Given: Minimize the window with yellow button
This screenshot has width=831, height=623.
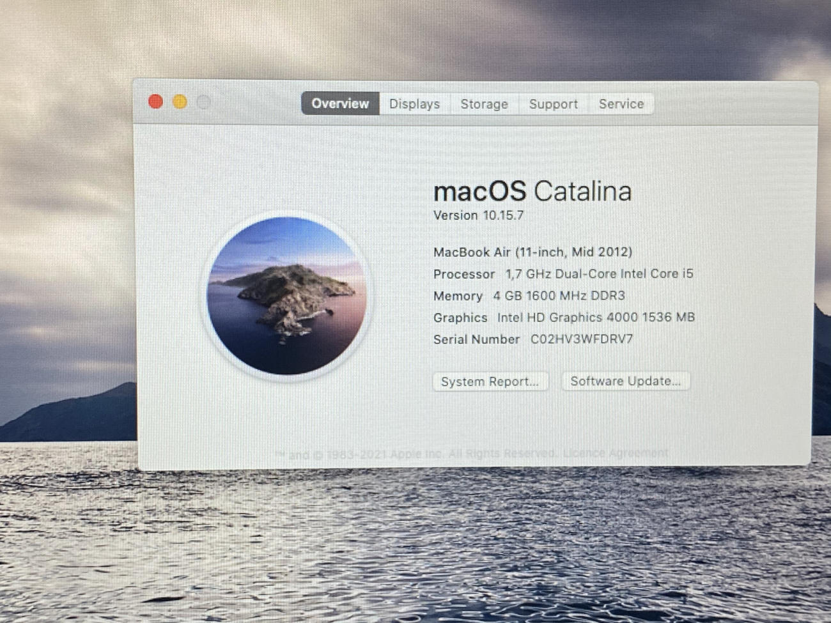Looking at the screenshot, I should (180, 102).
